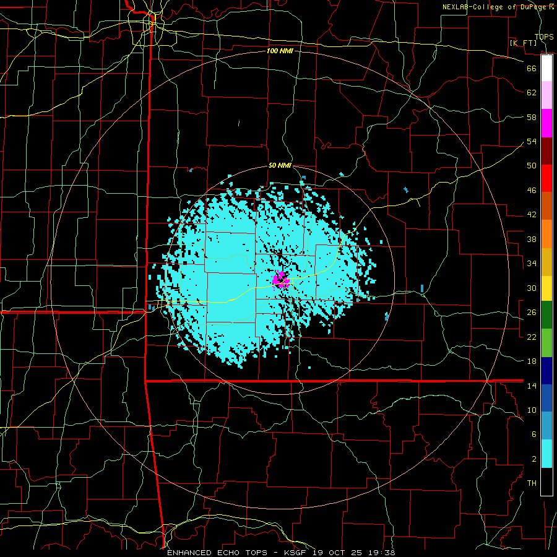This screenshot has width=557, height=557.
Task: Click the navy blue legend swatch
Action: (546, 371)
